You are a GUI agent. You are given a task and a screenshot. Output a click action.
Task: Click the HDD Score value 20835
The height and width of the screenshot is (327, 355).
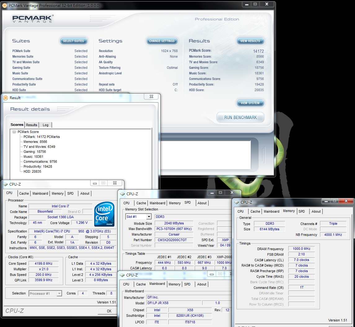(259, 90)
